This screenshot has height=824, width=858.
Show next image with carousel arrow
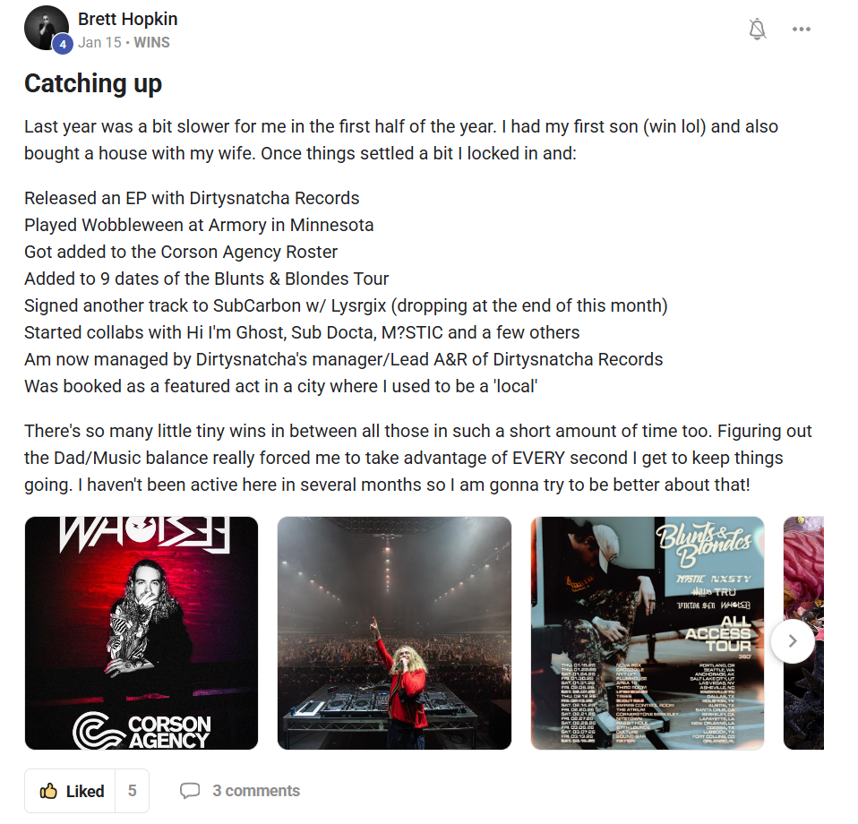[x=793, y=641]
